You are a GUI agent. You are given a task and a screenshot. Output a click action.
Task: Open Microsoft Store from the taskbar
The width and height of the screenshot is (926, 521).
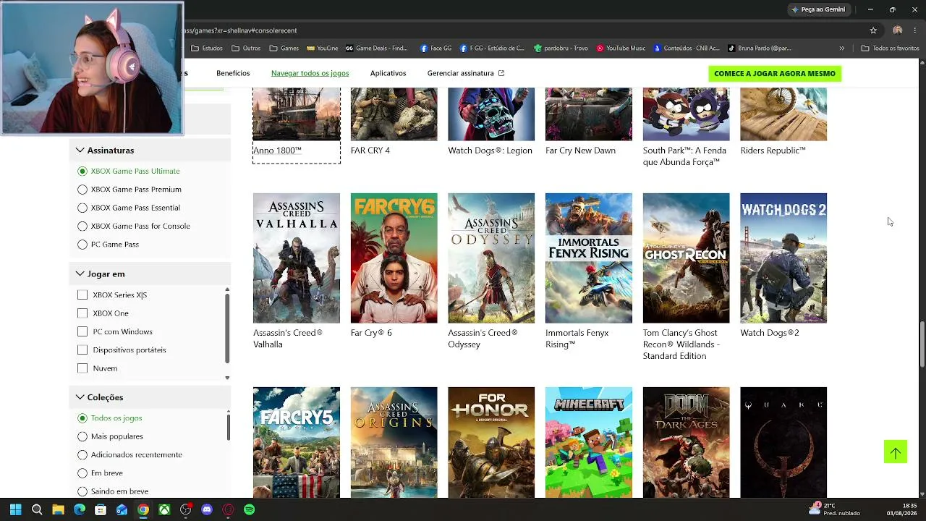click(x=101, y=509)
